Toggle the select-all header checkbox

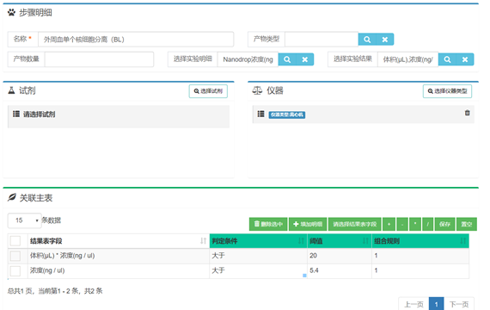coord(15,241)
